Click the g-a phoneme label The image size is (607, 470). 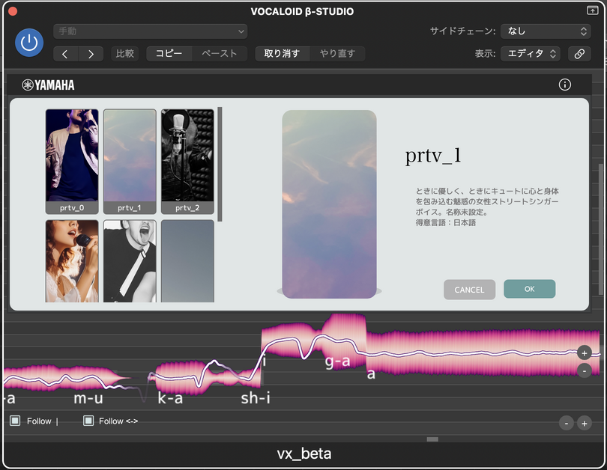(x=337, y=361)
